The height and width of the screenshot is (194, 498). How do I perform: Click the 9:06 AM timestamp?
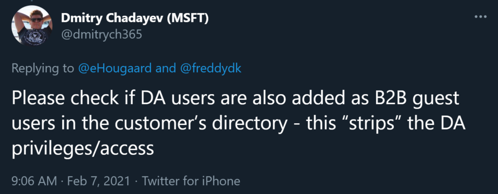coord(34,181)
